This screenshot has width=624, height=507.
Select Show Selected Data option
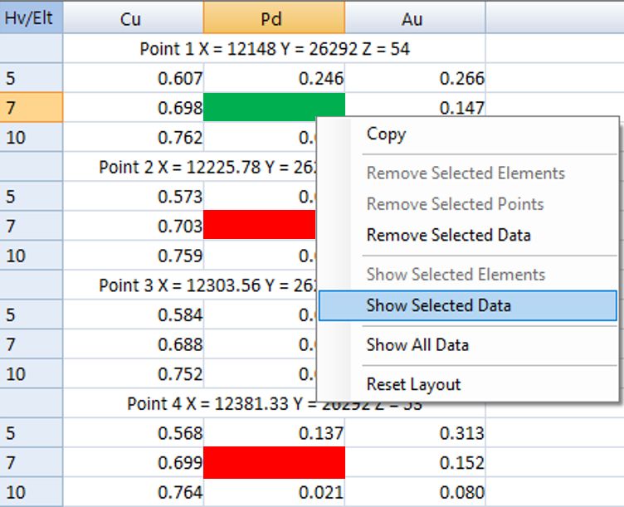coord(438,305)
